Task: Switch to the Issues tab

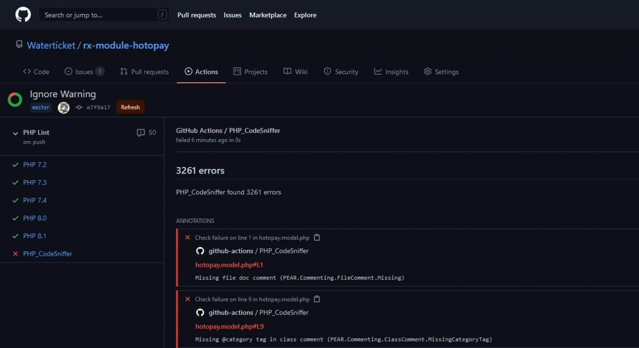Action: (x=84, y=72)
